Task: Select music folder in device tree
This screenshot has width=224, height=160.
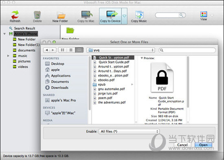Action: pos(22,56)
